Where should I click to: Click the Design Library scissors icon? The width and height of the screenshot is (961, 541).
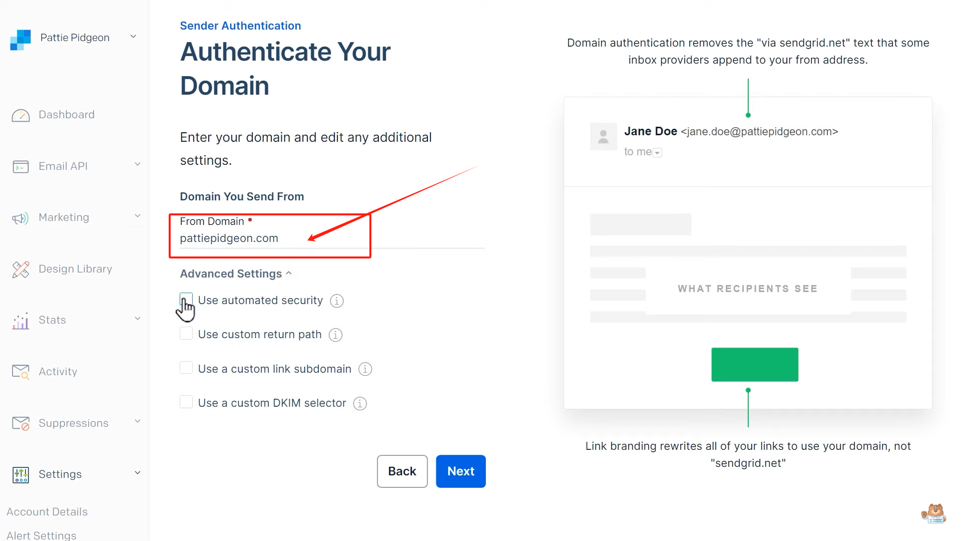pyautogui.click(x=21, y=269)
